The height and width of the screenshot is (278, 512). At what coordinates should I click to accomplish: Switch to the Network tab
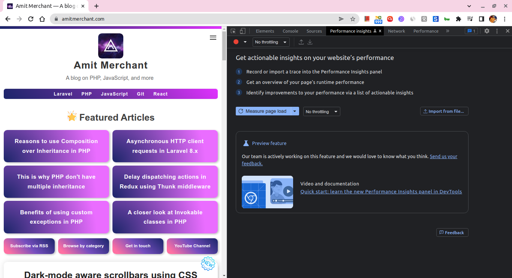coord(397,31)
